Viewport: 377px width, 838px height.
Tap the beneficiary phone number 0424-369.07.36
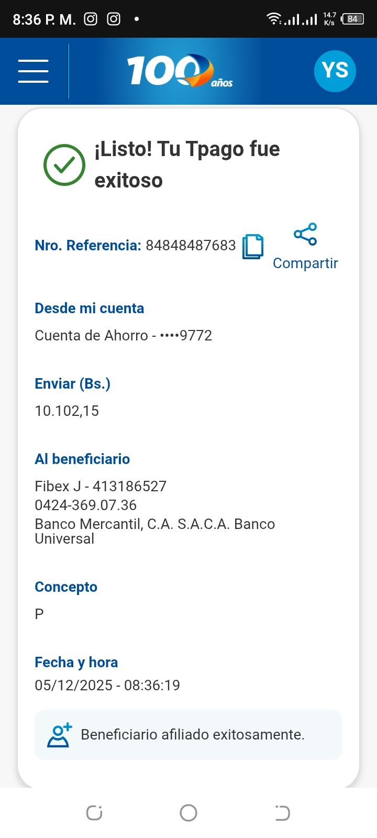click(x=85, y=505)
